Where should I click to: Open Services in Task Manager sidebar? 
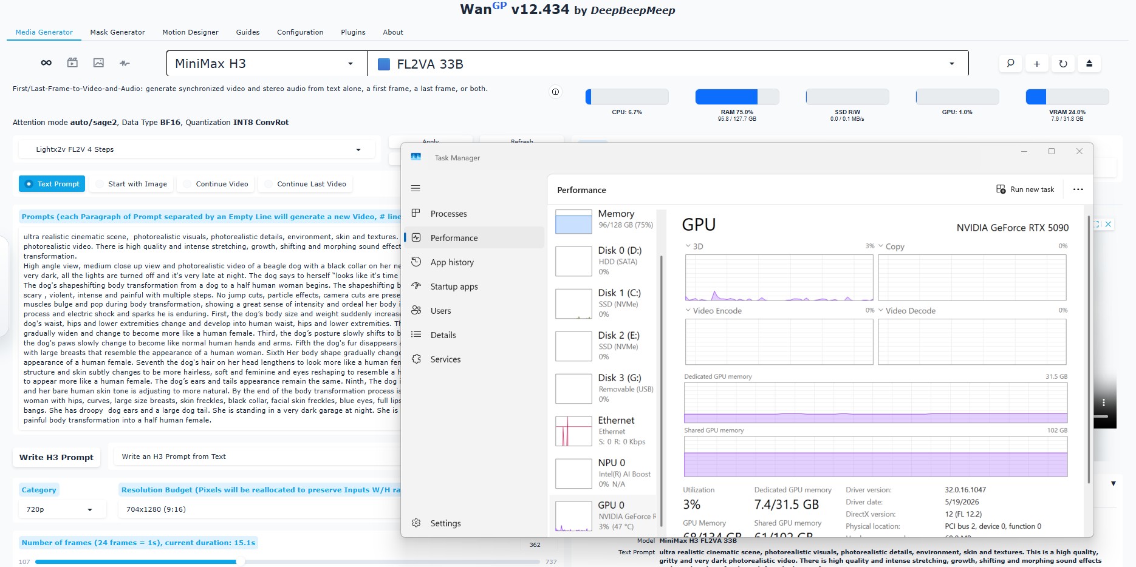[474, 359]
